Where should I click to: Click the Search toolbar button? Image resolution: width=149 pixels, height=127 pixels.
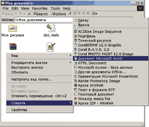[x=40, y=14]
